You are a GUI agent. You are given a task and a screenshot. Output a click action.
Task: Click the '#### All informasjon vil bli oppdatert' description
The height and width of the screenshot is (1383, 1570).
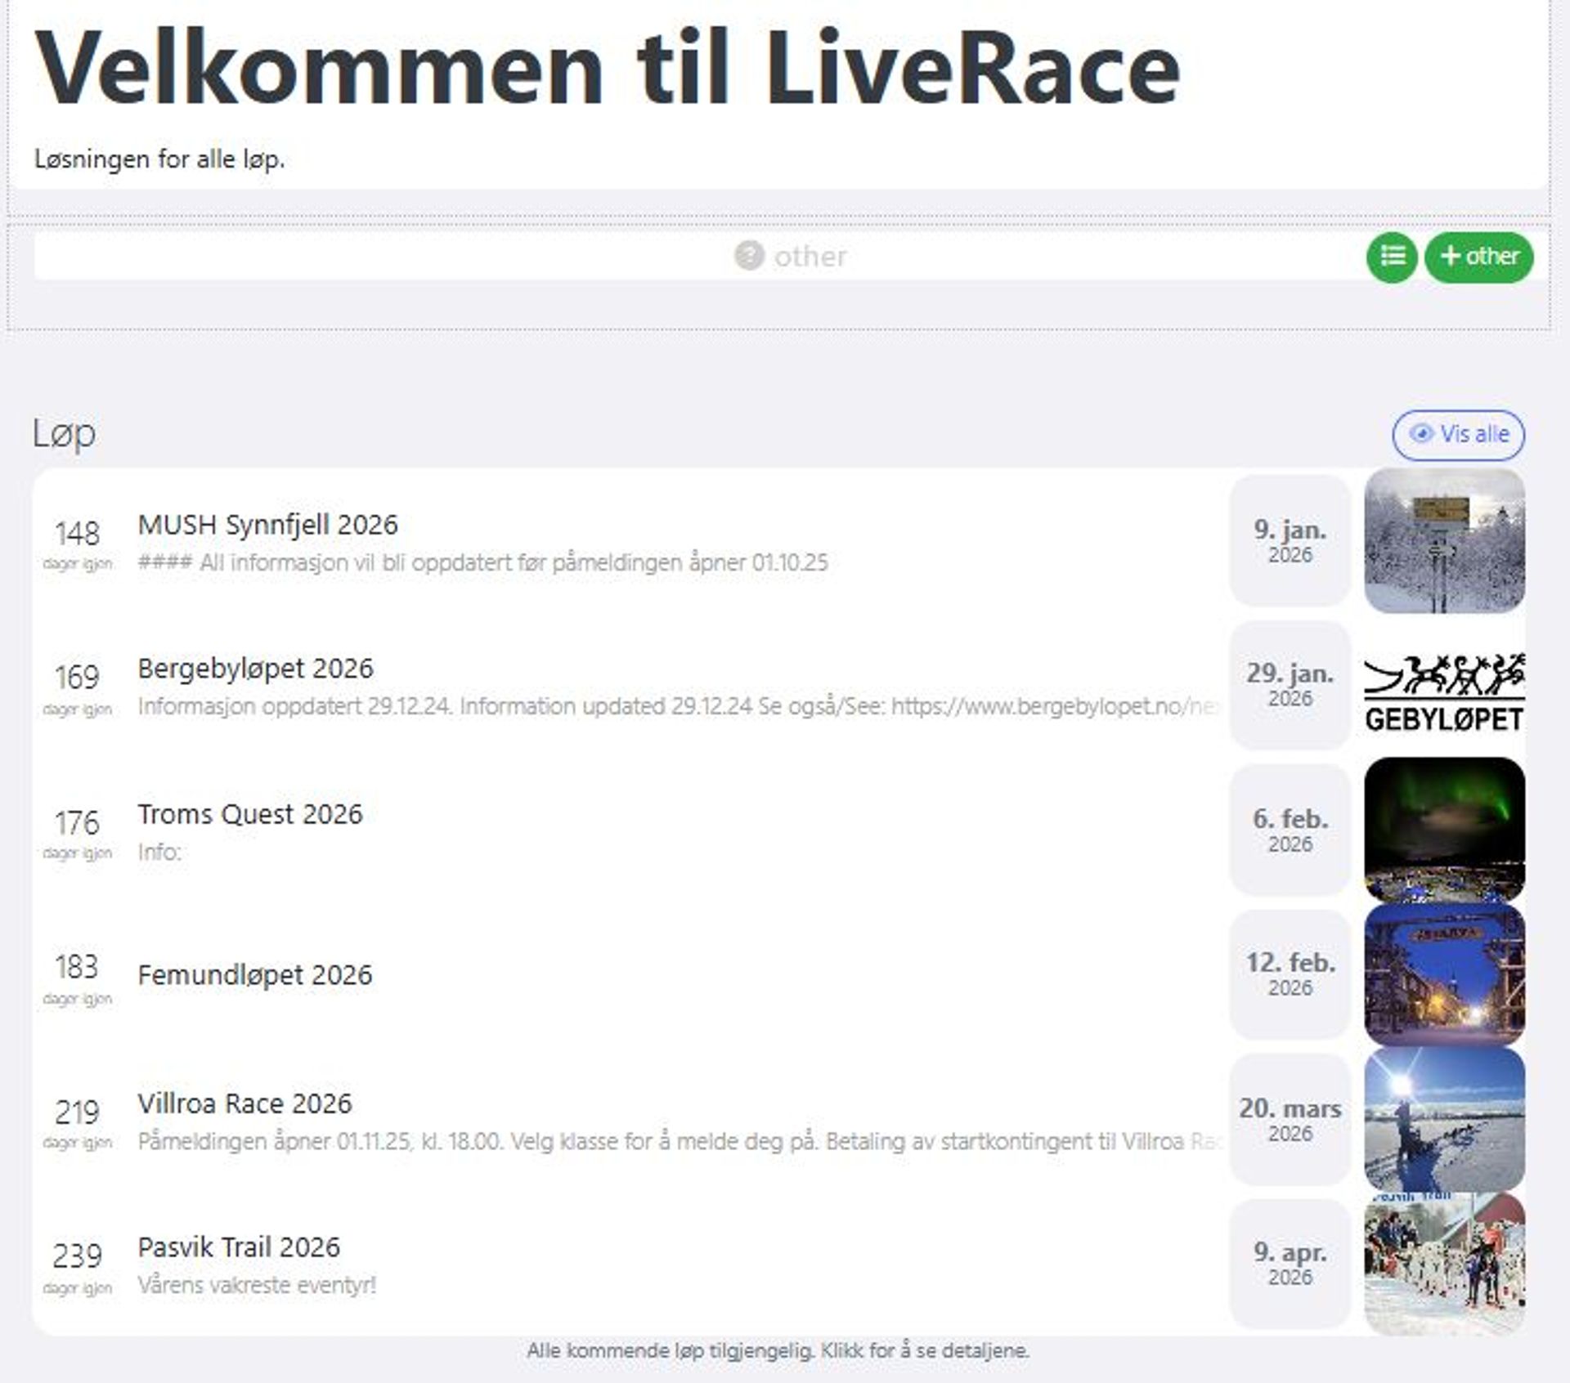482,562
